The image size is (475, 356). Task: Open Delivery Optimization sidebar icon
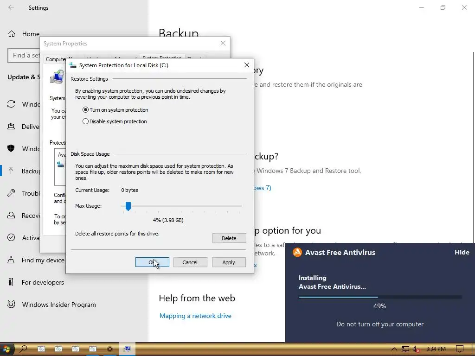tap(11, 126)
